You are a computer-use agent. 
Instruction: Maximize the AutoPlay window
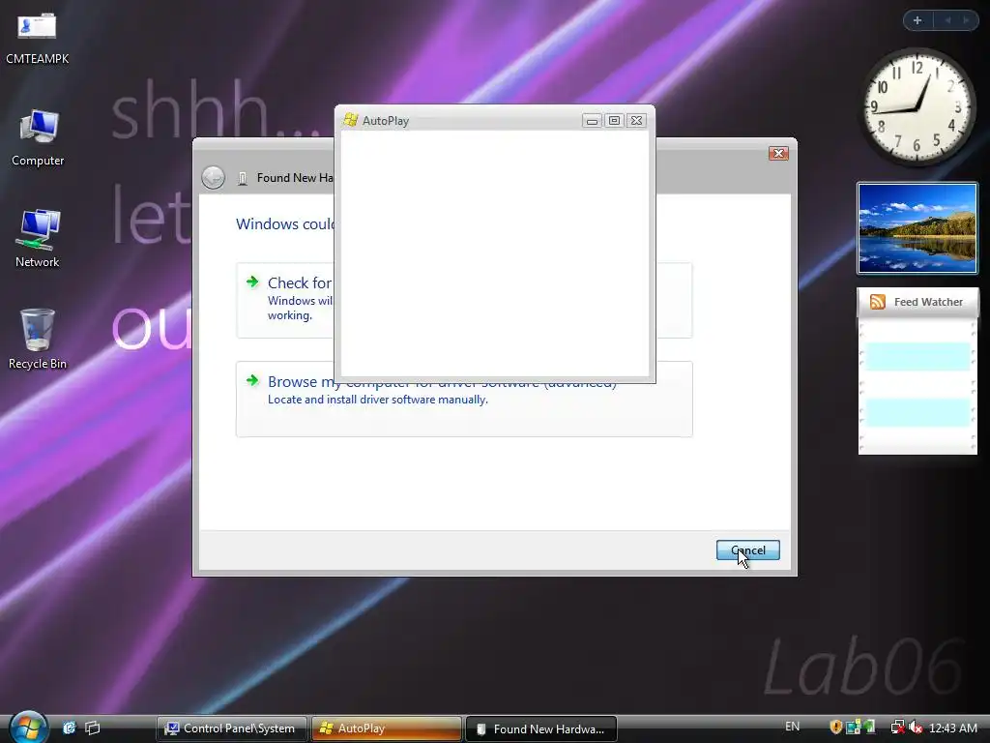(614, 121)
